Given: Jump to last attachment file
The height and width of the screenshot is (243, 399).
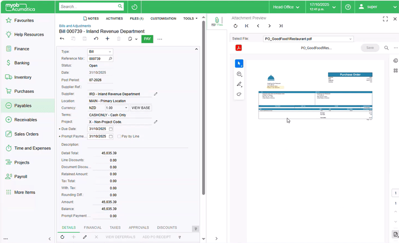Looking at the screenshot, I should (x=281, y=26).
